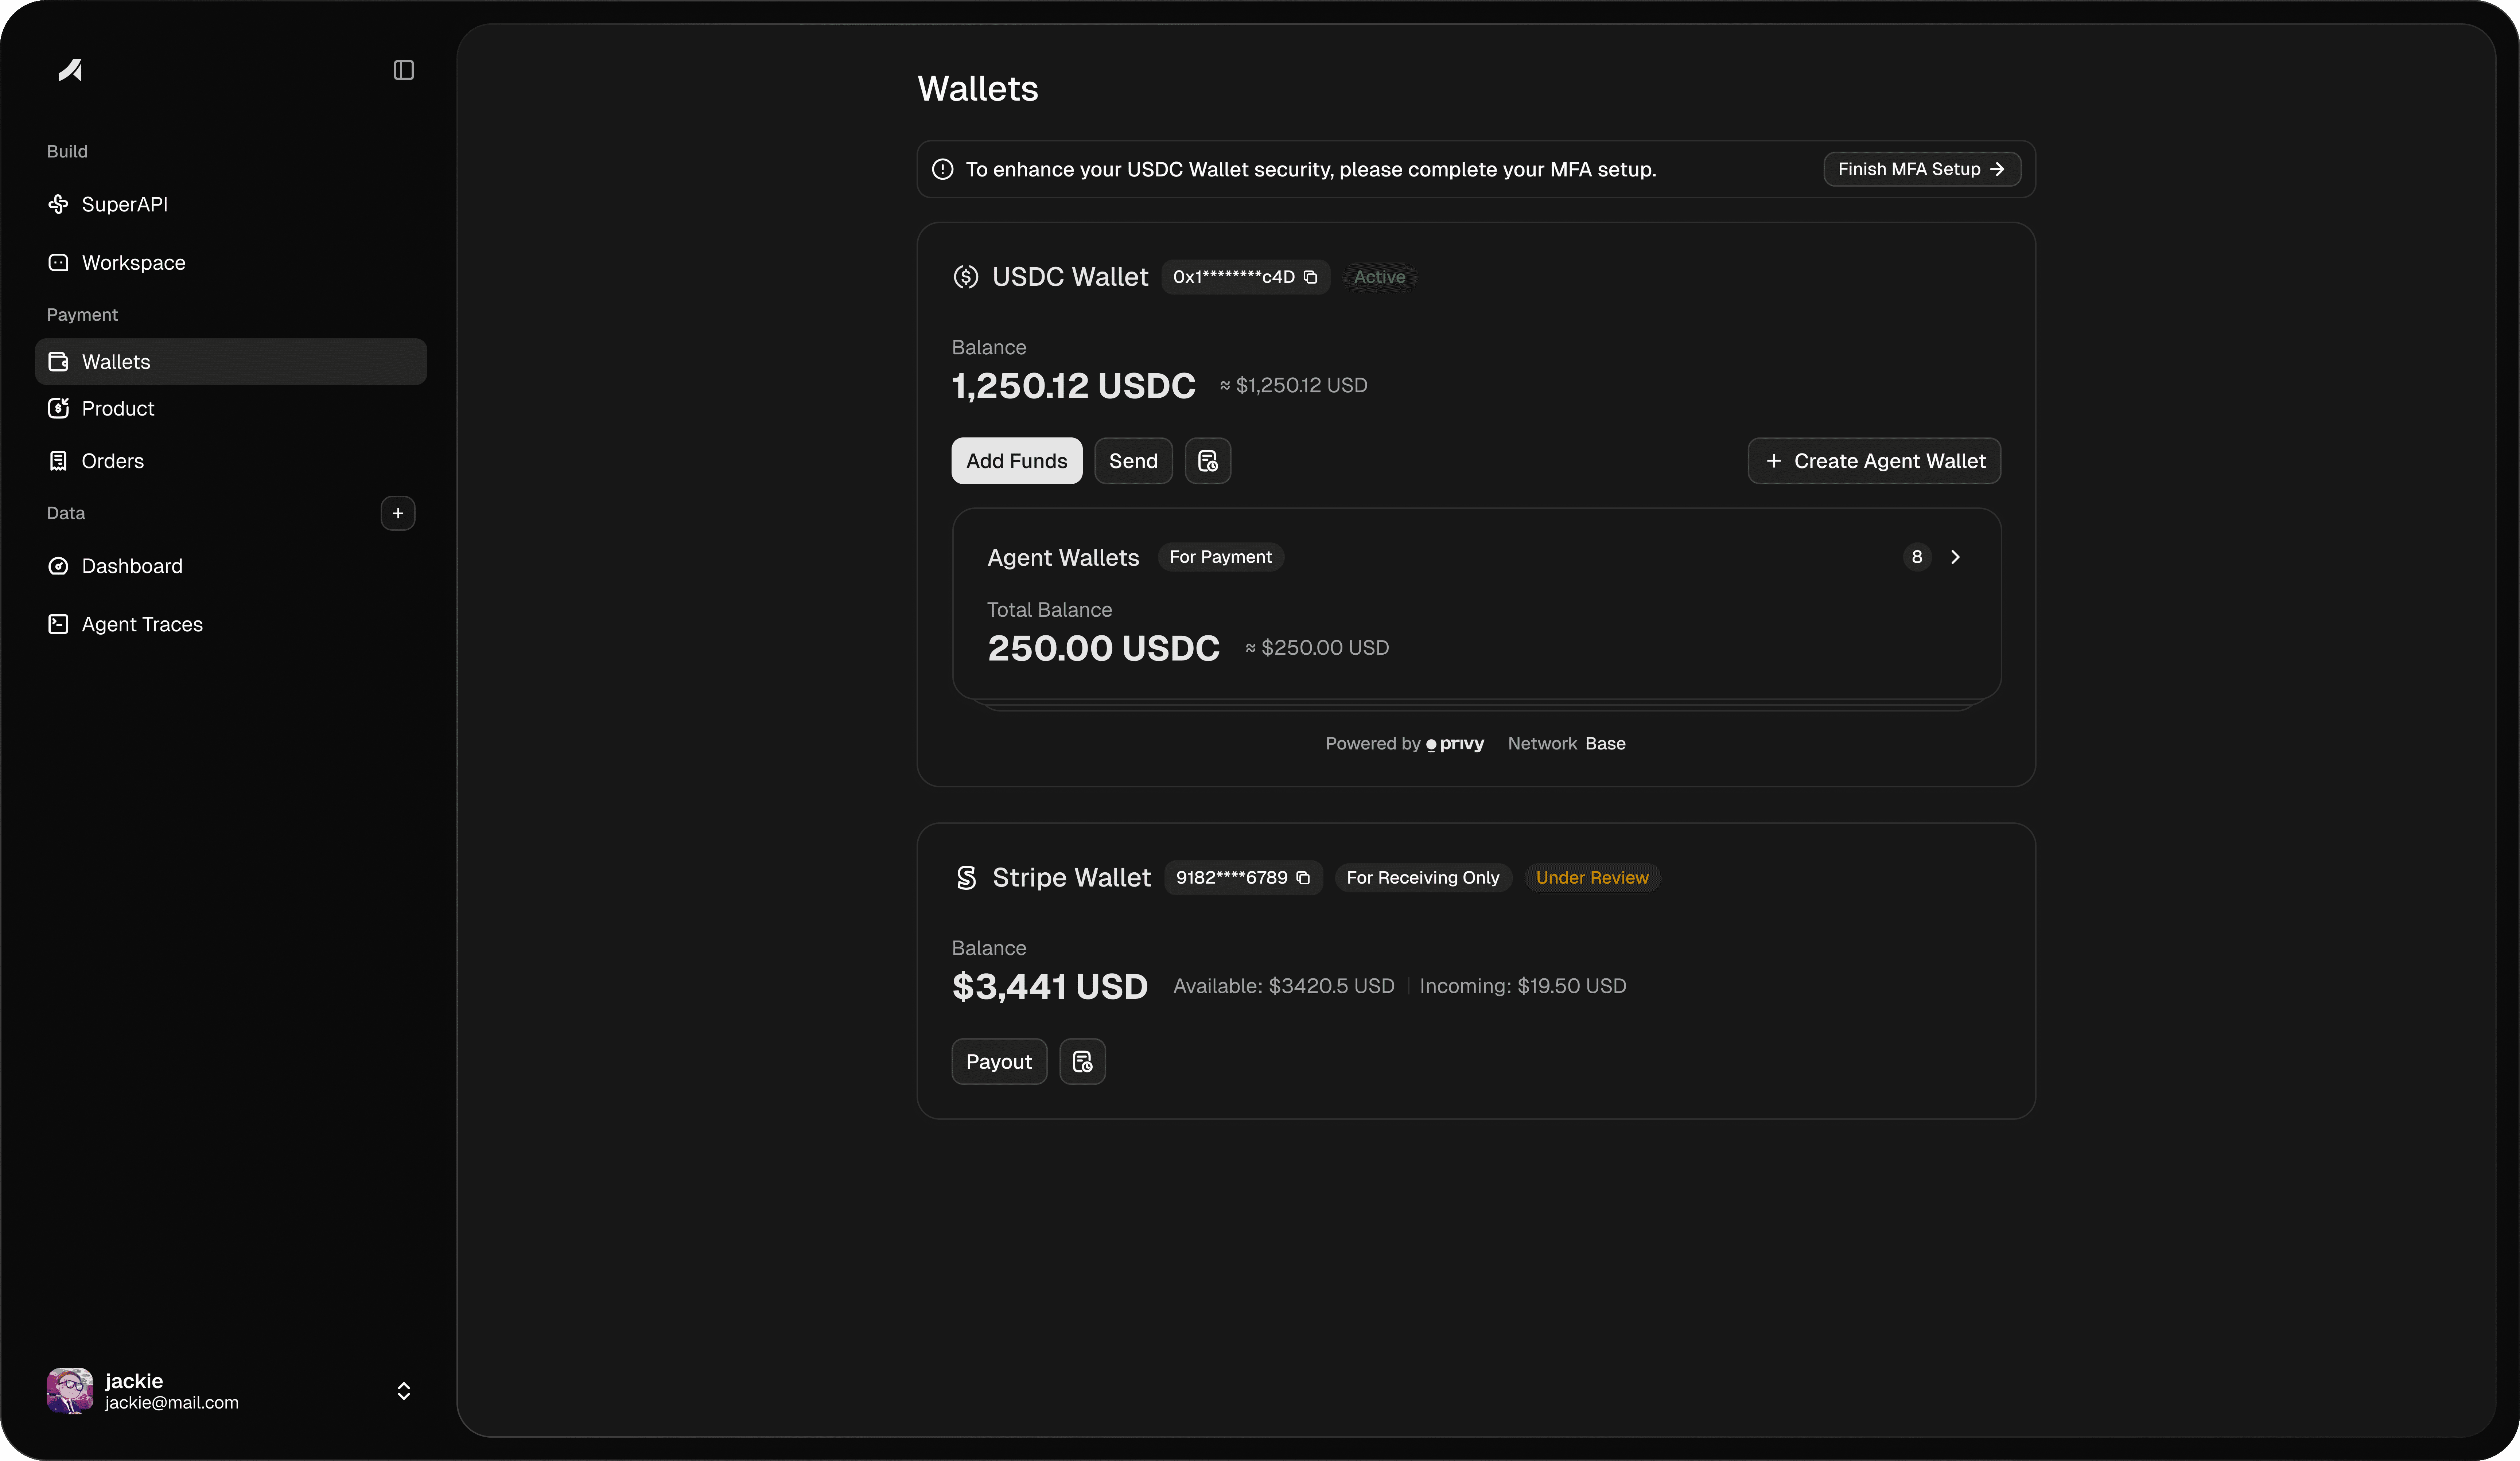Click the Agent Traces terminal icon
2520x1461 pixels.
[58, 624]
